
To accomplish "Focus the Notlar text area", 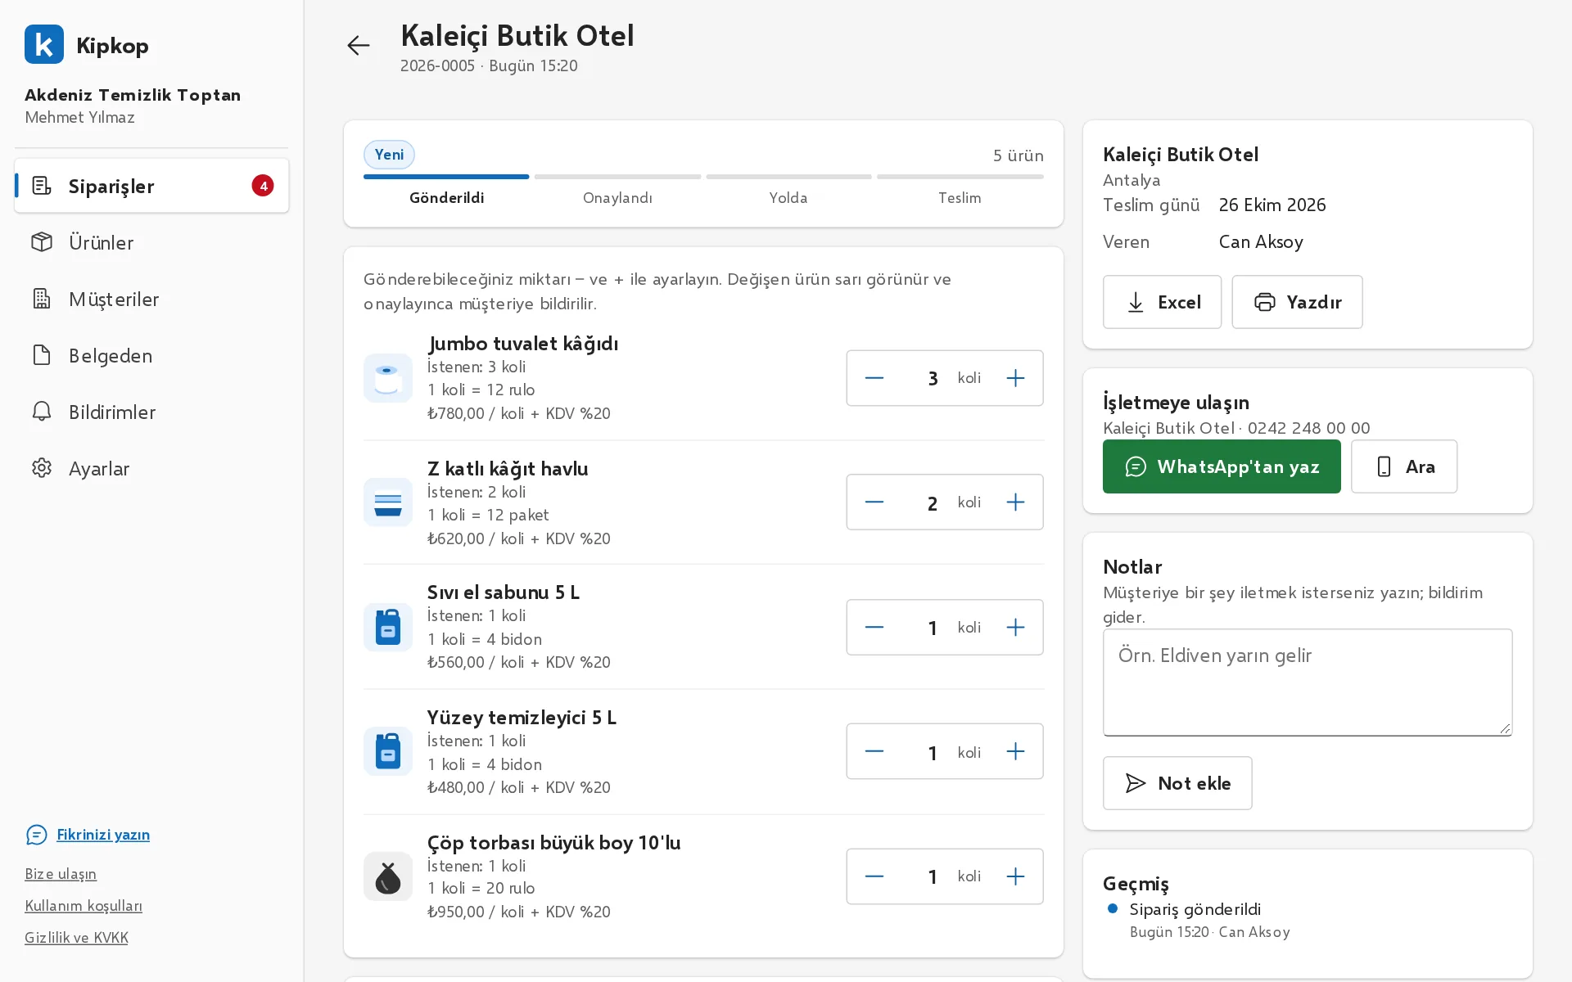I will pyautogui.click(x=1308, y=682).
